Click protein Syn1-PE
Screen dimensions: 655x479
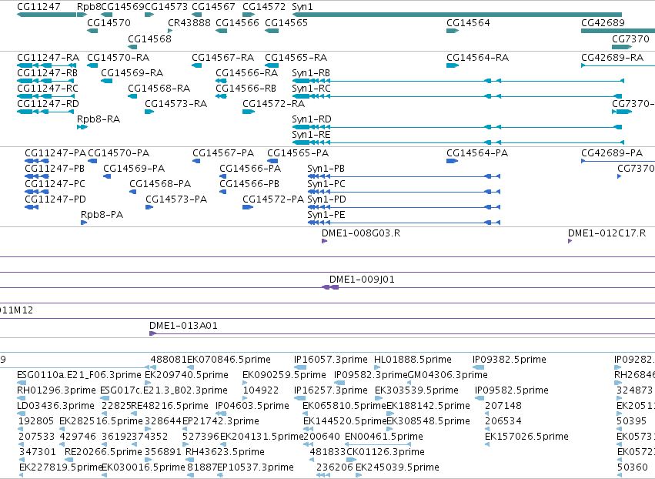(326, 215)
